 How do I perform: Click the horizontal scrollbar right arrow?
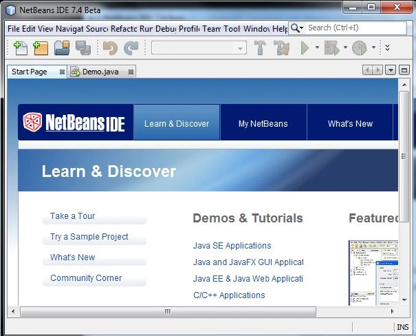click(392, 311)
